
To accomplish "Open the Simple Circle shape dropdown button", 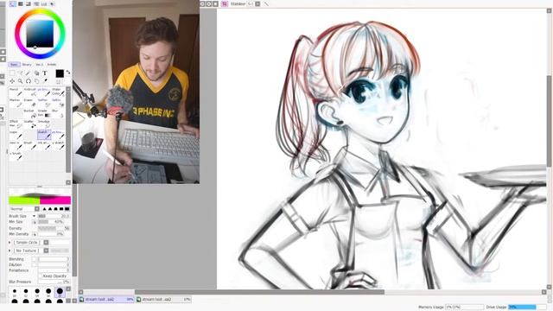I will [x=46, y=243].
